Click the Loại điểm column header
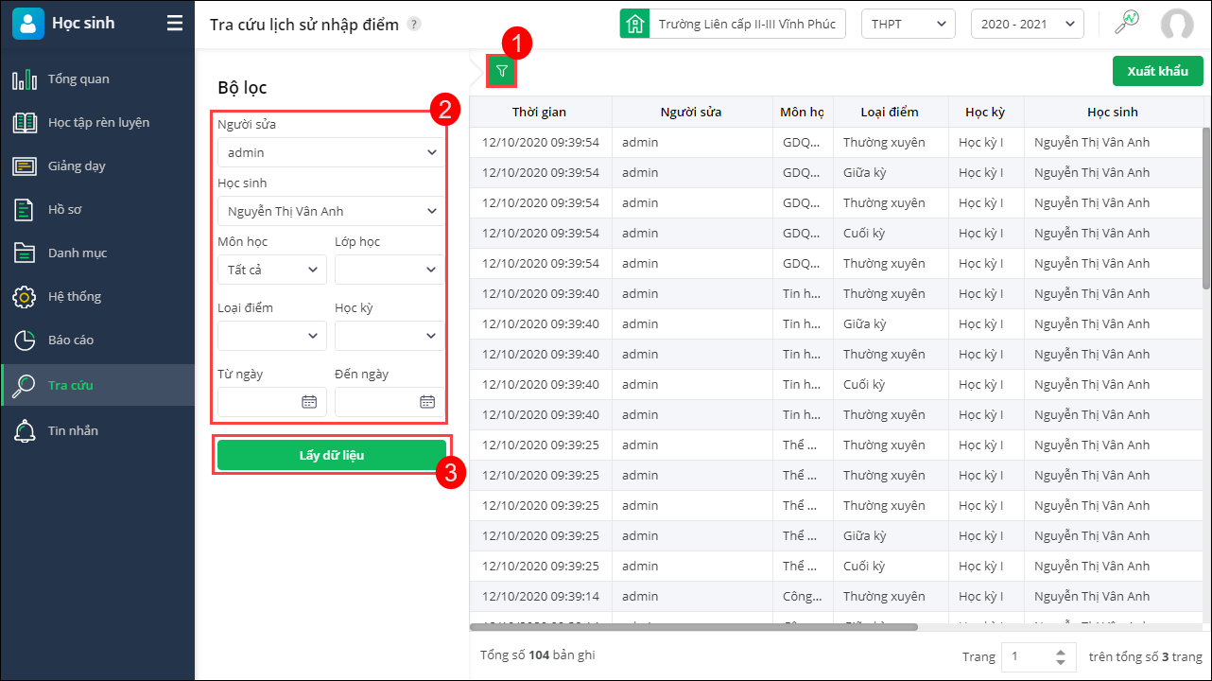The image size is (1212, 681). point(890,112)
